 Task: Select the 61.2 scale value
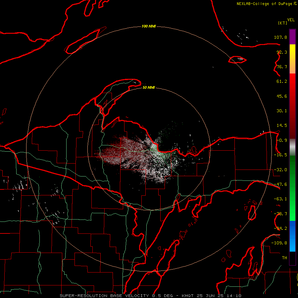[282, 81]
